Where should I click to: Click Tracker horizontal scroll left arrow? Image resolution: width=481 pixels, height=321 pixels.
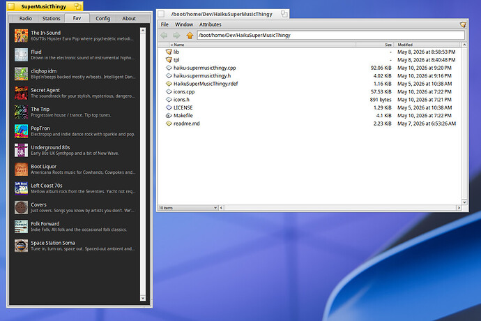pos(221,208)
